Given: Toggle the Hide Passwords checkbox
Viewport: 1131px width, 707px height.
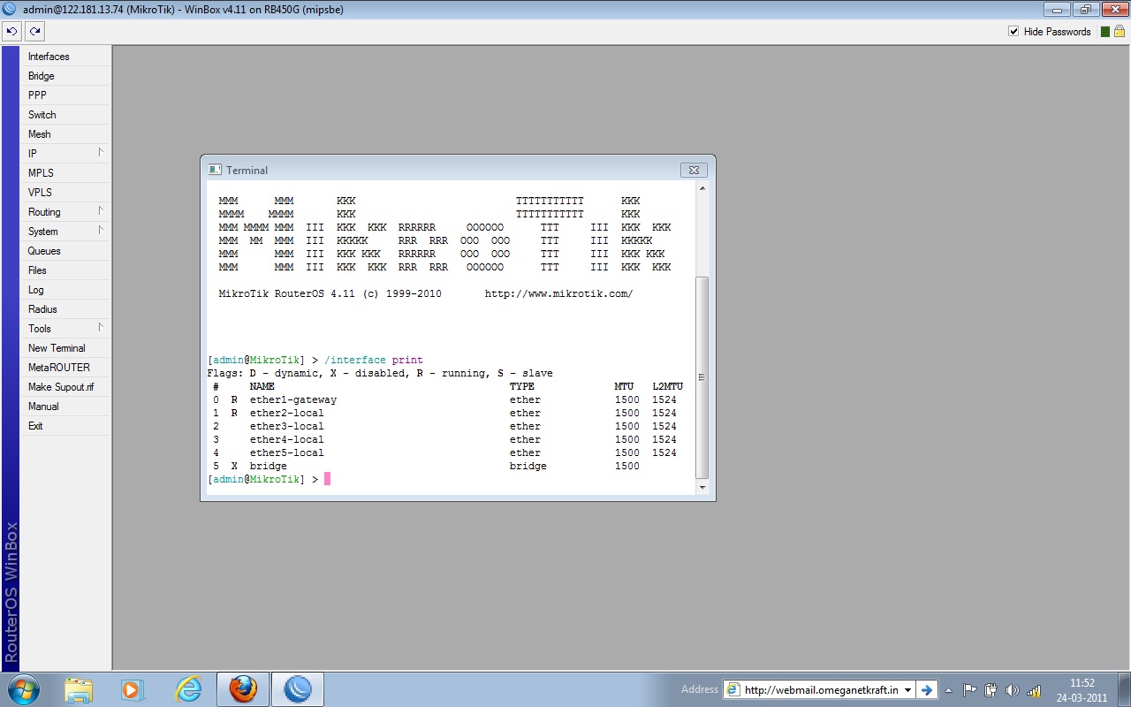Looking at the screenshot, I should [x=1013, y=32].
